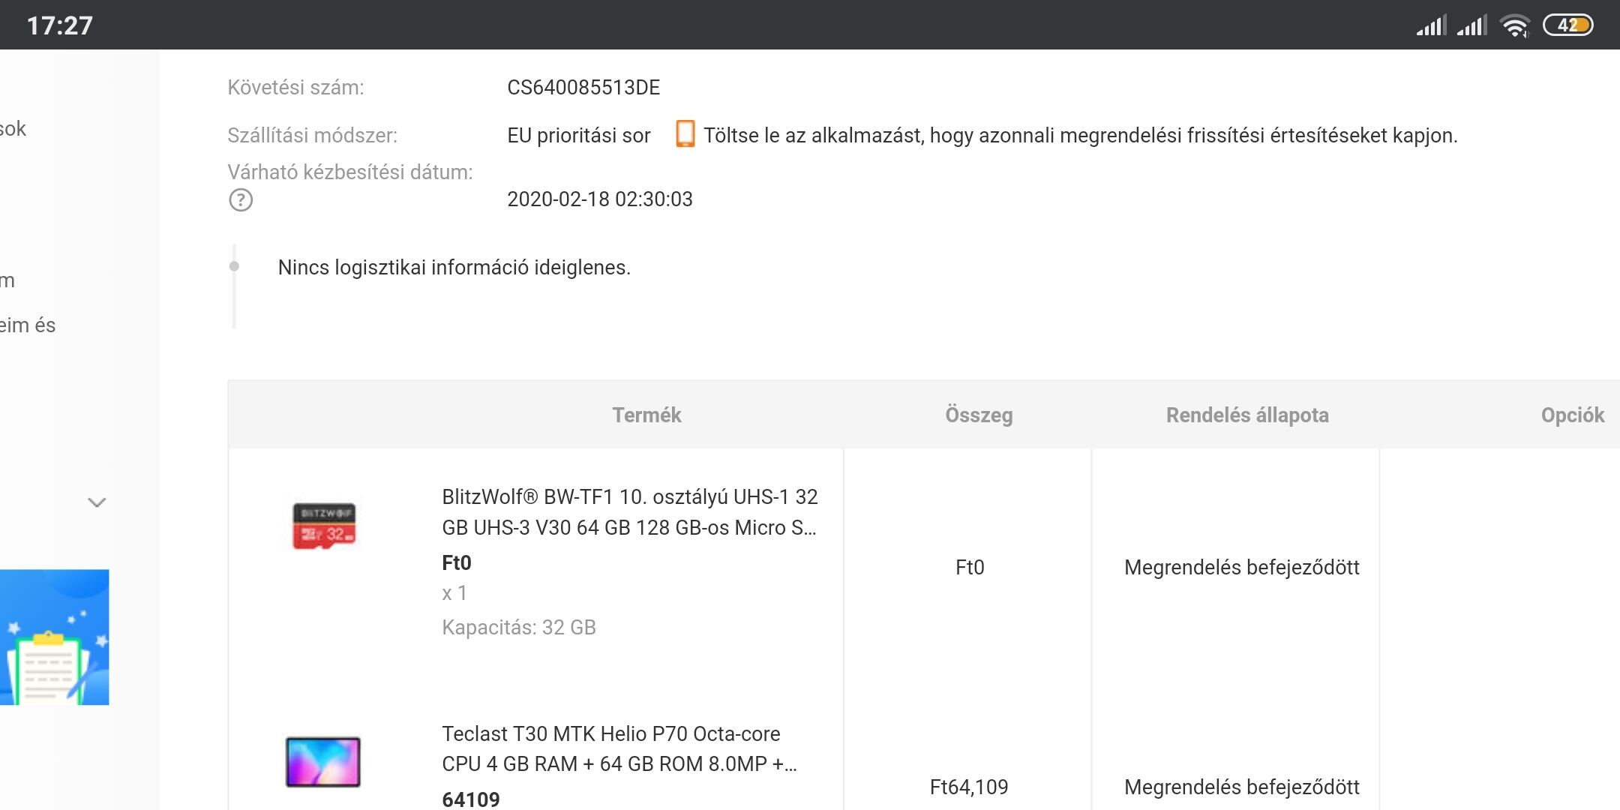Tap the Wi-Fi status icon
1620x810 pixels.
(x=1515, y=25)
